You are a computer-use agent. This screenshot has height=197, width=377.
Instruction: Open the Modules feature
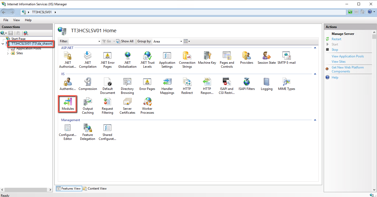click(68, 104)
